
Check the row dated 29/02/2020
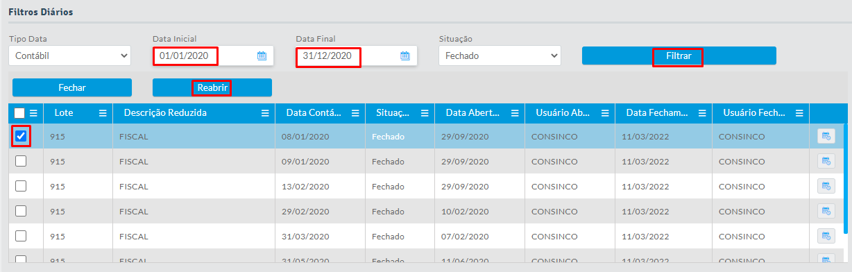pyautogui.click(x=21, y=211)
